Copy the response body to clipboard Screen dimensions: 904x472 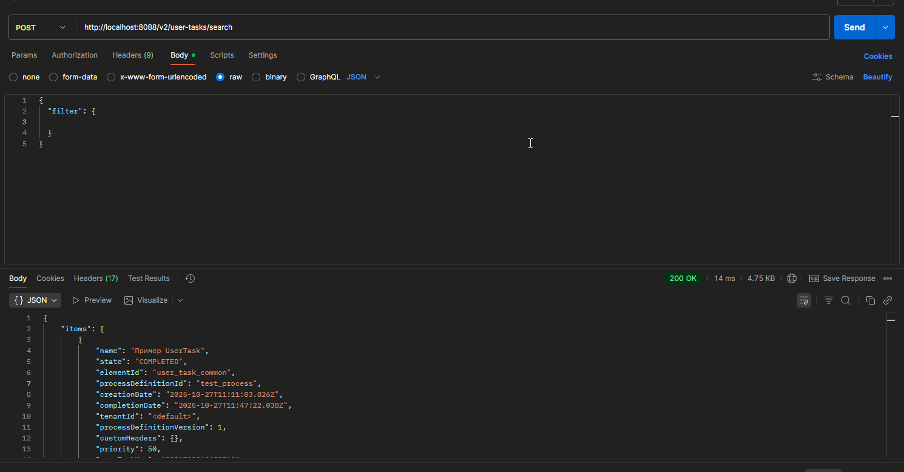(870, 300)
